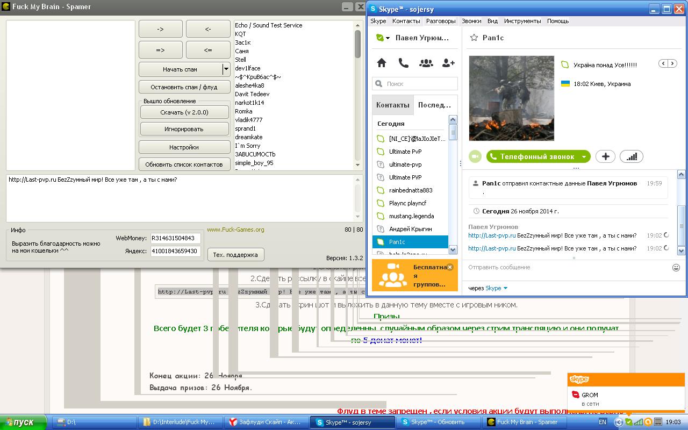This screenshot has width=688, height=430.
Task: Open the www.Fuck-Games.org link
Action: point(235,230)
